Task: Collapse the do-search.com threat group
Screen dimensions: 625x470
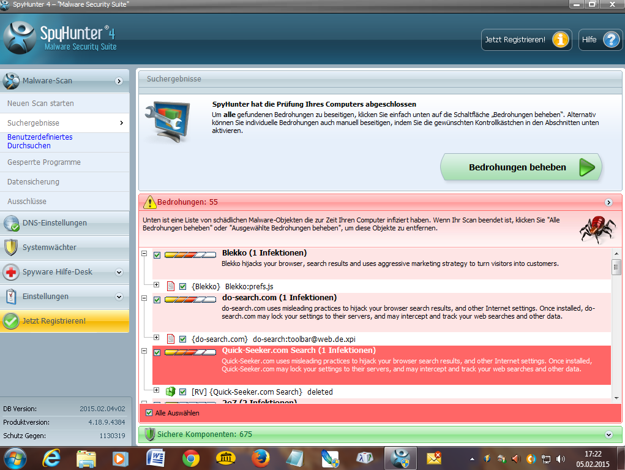Action: coord(144,298)
